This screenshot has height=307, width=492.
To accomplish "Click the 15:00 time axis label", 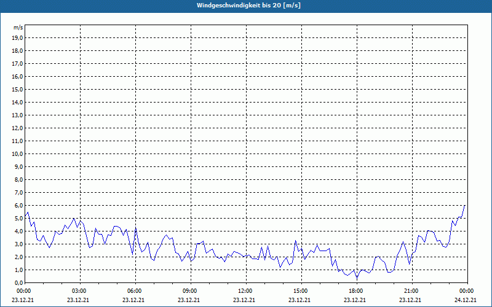I will 300,291.
